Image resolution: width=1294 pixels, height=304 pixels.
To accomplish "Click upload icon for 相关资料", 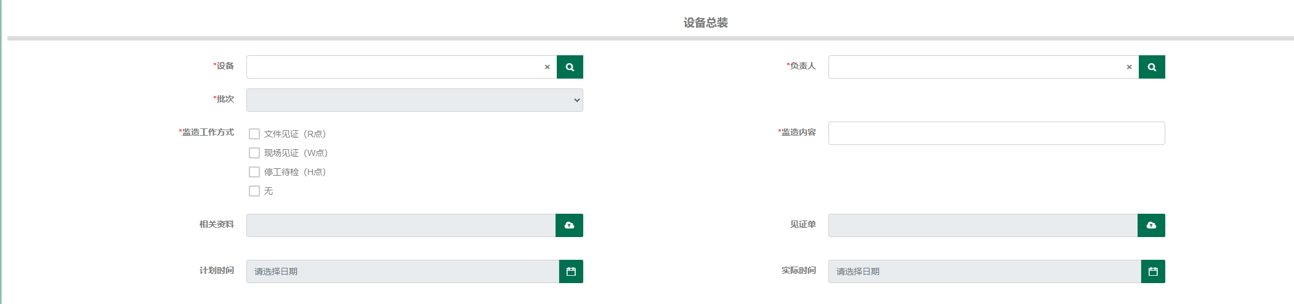I will pos(569,225).
